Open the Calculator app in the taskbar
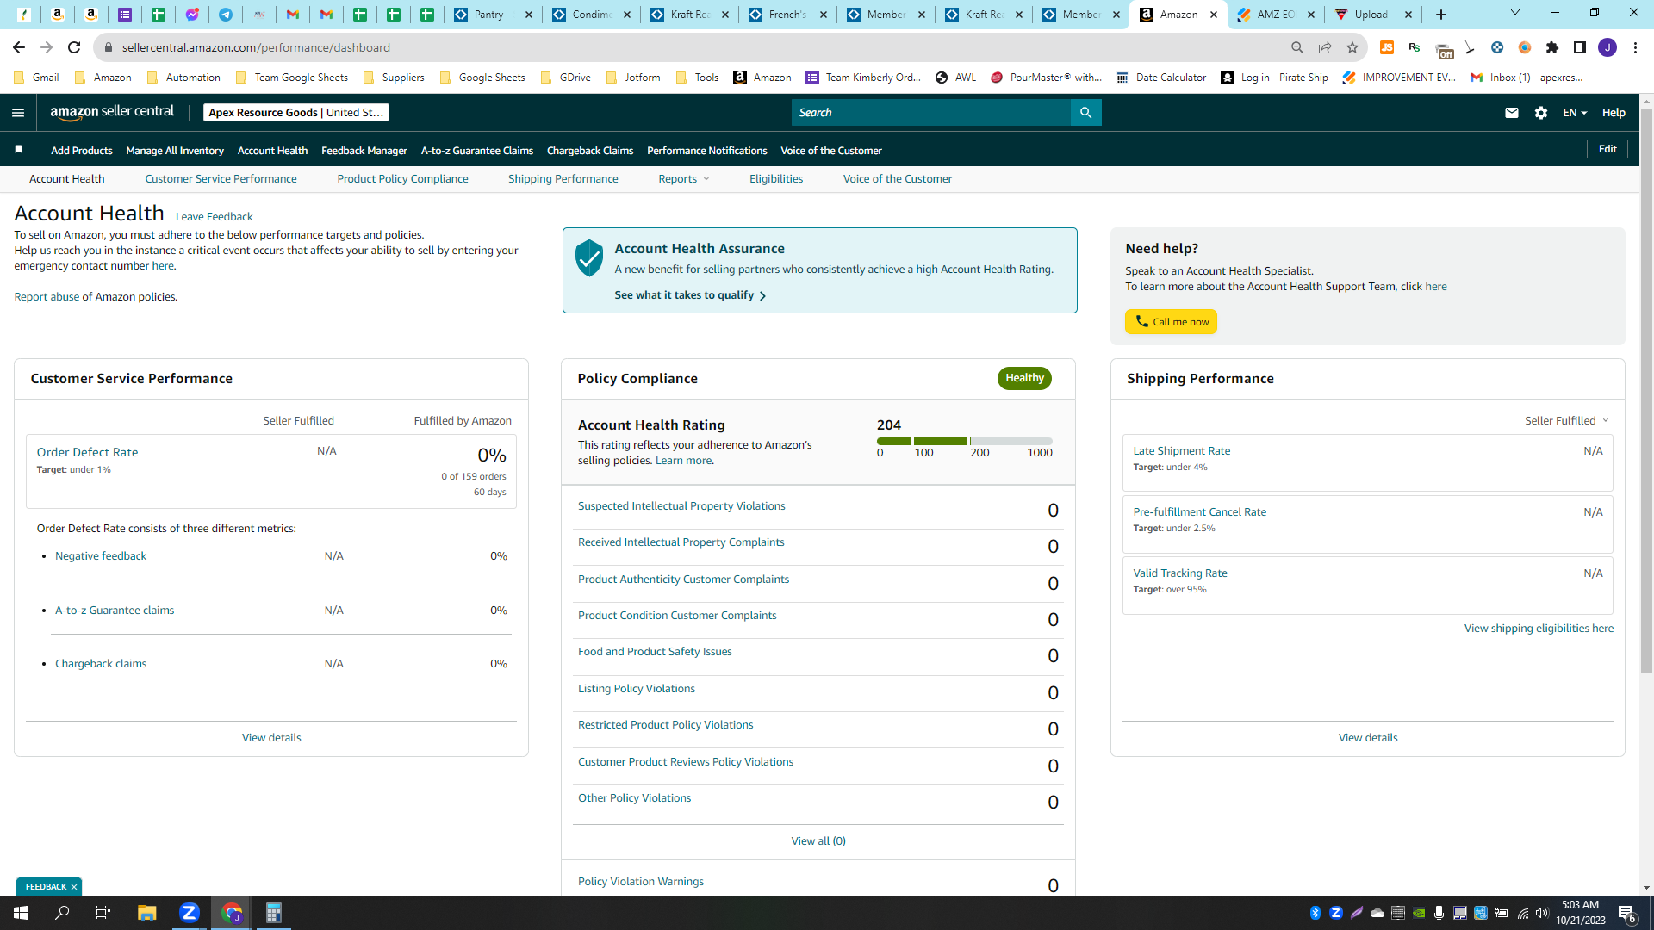The width and height of the screenshot is (1654, 930). point(273,913)
